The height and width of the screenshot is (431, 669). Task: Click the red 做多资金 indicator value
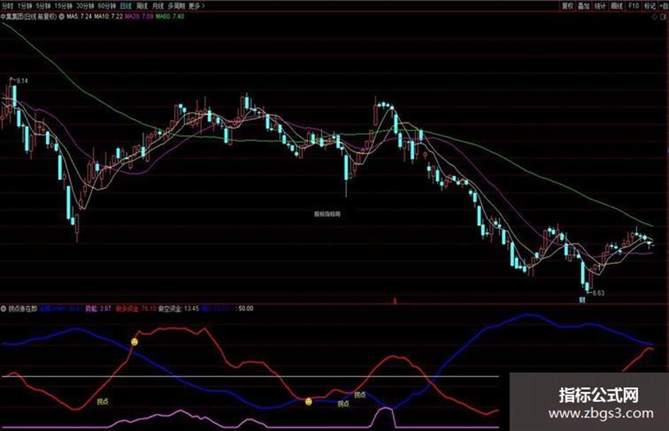click(x=136, y=309)
